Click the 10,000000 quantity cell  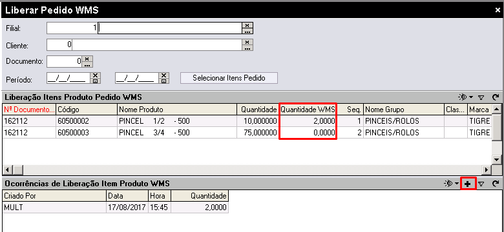(x=257, y=121)
